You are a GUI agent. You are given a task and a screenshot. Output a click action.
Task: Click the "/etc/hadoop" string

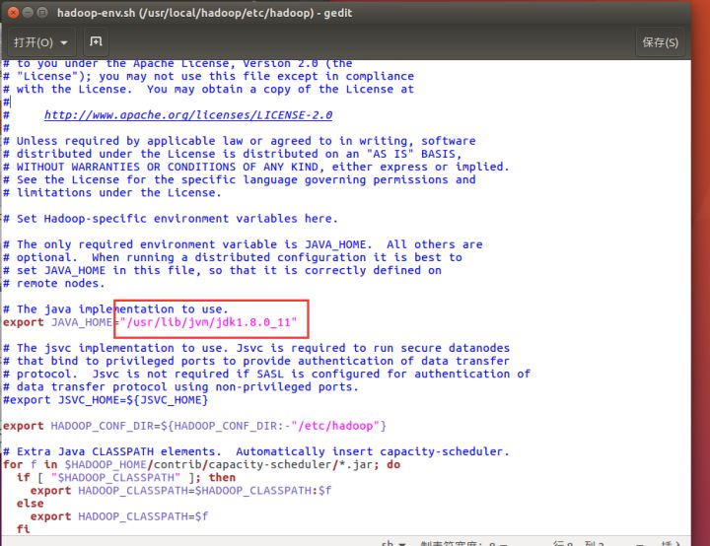click(335, 426)
